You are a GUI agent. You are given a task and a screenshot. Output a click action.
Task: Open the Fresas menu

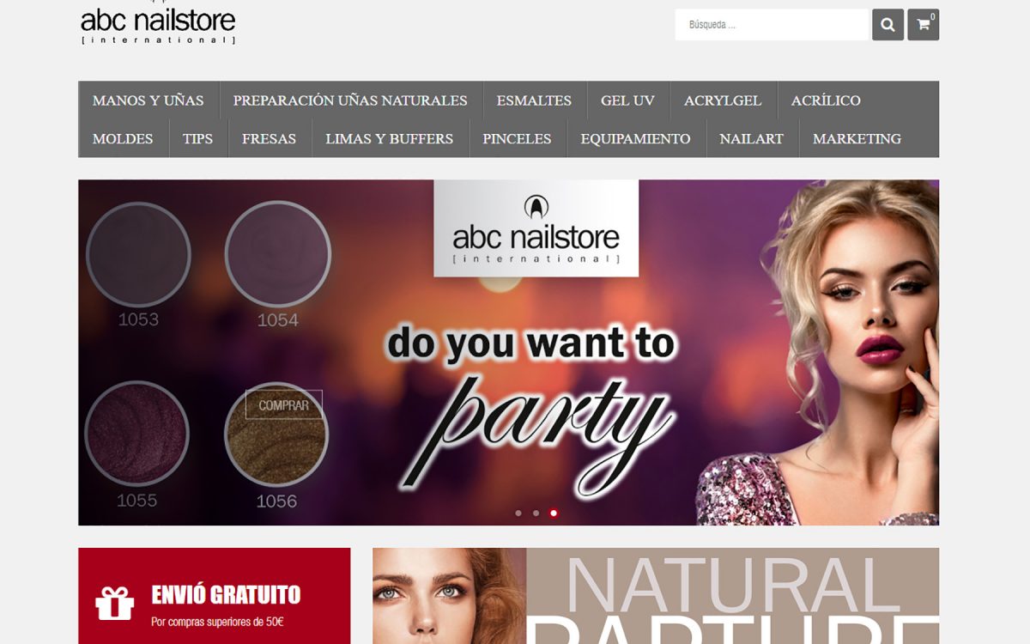point(269,138)
